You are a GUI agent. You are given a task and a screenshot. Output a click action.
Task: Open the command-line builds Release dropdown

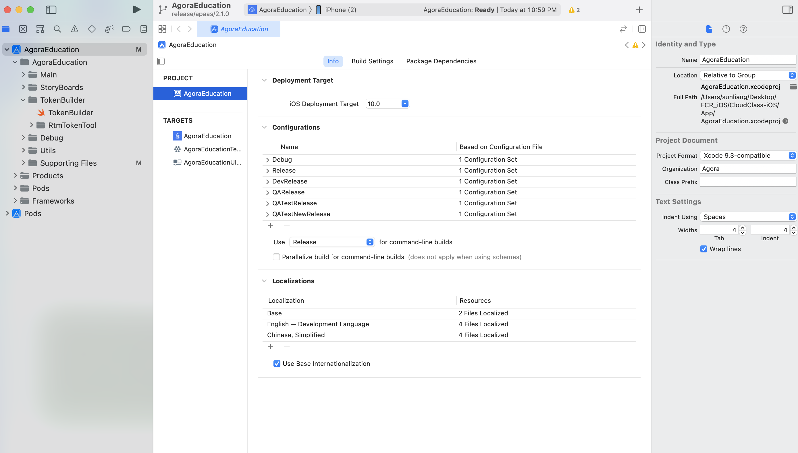[332, 242]
